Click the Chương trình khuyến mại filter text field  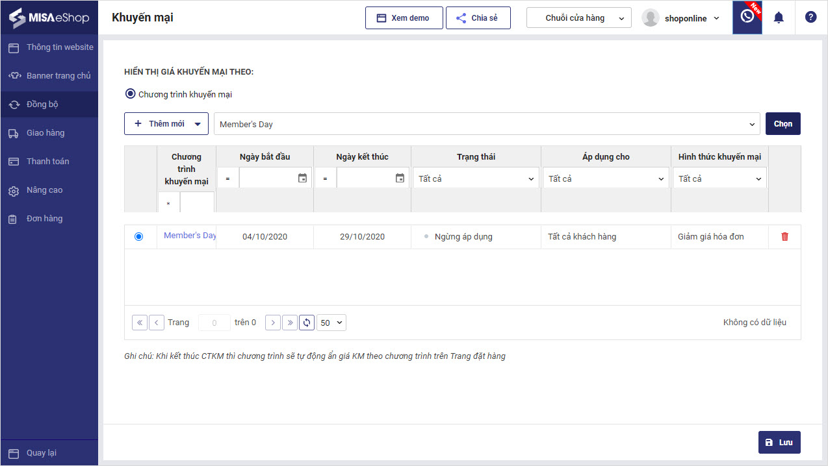[x=196, y=203]
